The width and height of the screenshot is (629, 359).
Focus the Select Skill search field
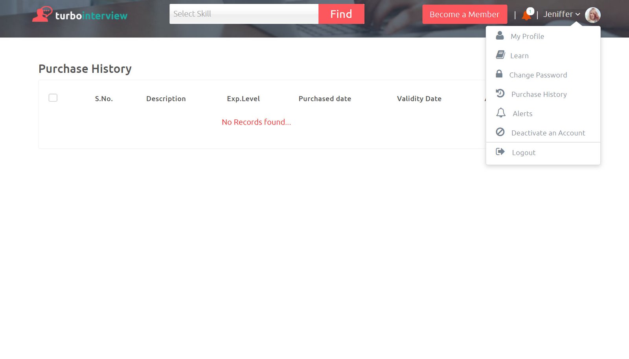point(244,14)
